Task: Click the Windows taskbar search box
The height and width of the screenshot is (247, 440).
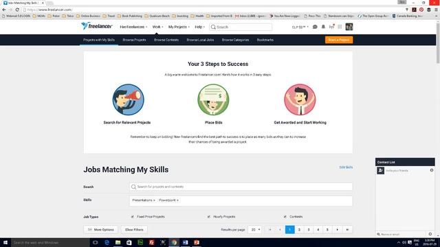Action: point(50,242)
